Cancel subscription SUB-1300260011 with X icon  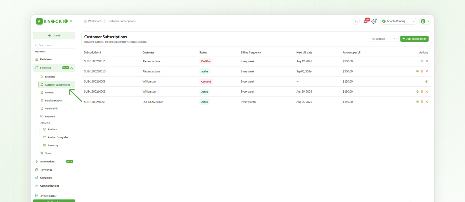coord(427,61)
